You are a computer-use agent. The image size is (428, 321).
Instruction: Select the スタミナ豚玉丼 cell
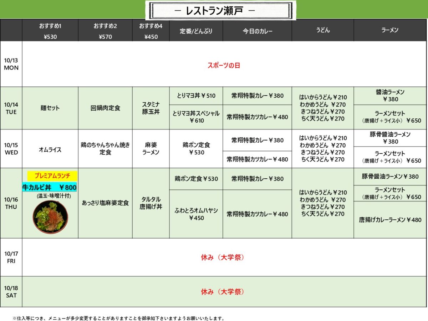pos(151,108)
